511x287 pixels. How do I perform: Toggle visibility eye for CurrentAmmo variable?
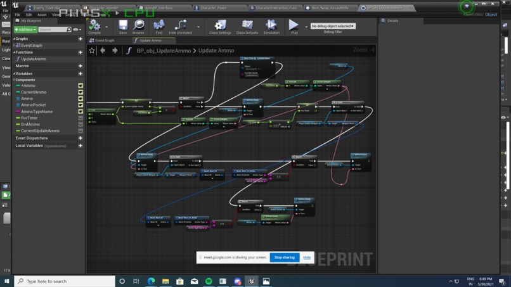pos(81,92)
